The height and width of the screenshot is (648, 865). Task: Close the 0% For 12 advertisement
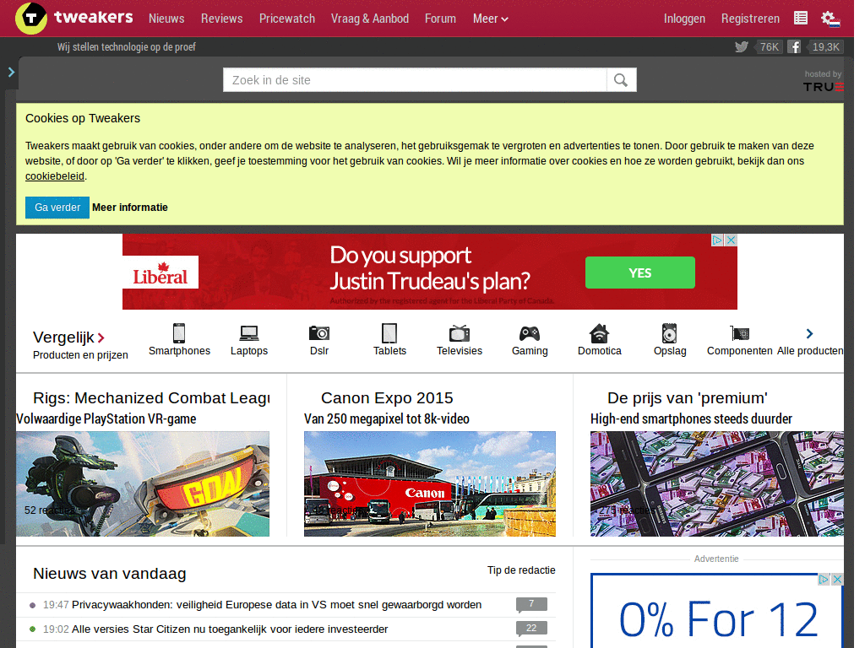837,579
